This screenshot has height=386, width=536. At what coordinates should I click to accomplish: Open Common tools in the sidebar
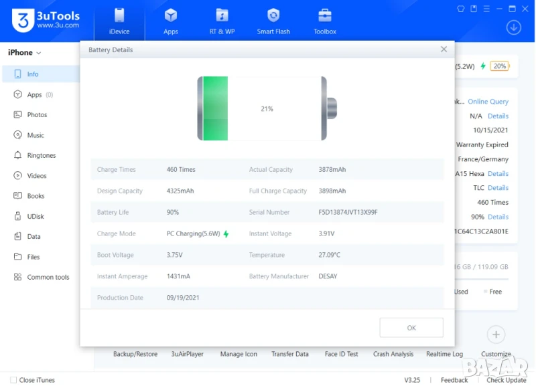(48, 277)
